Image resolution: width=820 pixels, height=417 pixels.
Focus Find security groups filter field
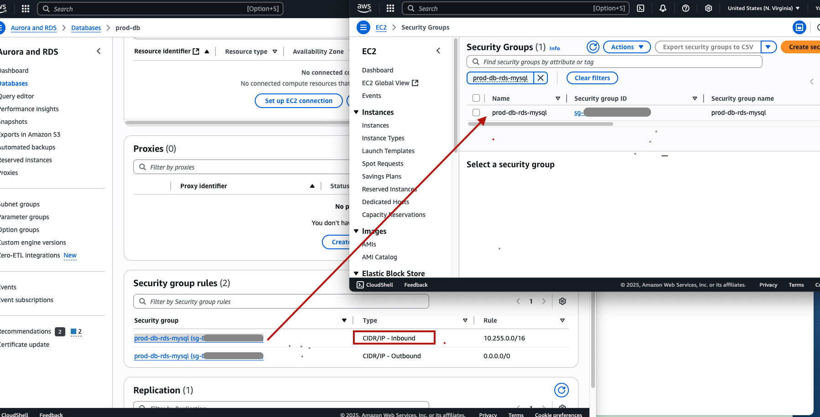[x=615, y=62]
